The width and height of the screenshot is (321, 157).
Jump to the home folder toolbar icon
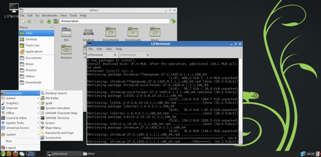56,21
